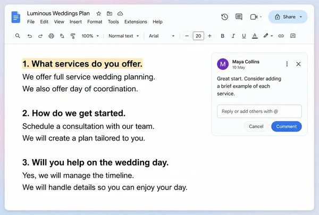Viewport: 319px width, 215px height.
Task: Toggle underline formatting
Action: (x=244, y=36)
